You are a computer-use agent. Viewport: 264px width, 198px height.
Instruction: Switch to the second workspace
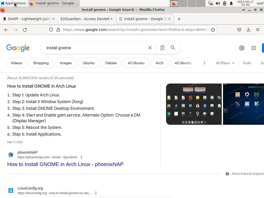pyautogui.click(x=183, y=3)
